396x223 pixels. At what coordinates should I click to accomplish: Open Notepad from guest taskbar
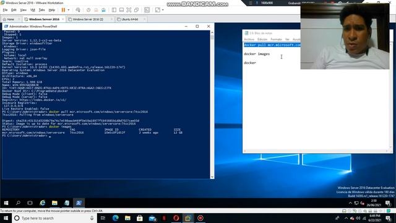pos(67,203)
